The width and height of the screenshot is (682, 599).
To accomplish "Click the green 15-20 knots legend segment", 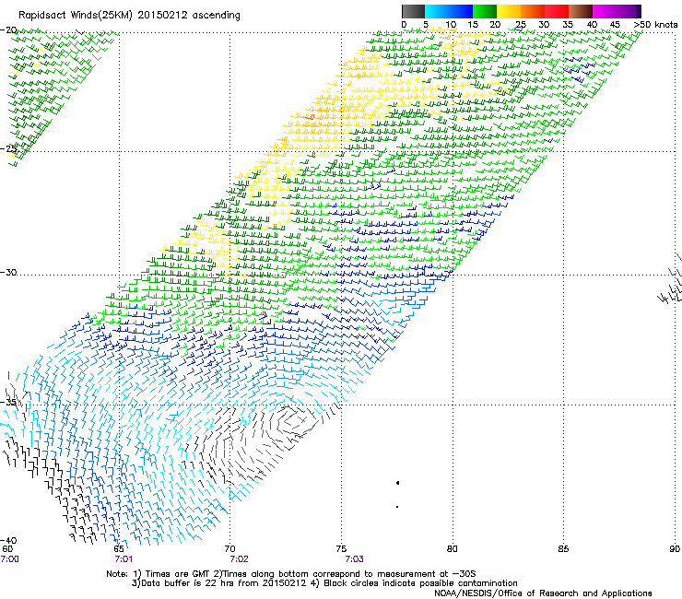I will click(x=485, y=11).
